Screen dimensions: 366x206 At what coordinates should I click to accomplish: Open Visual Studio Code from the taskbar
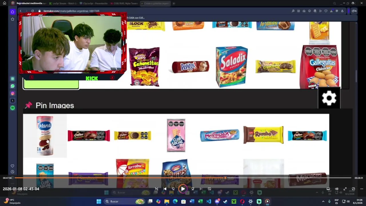coord(209,201)
